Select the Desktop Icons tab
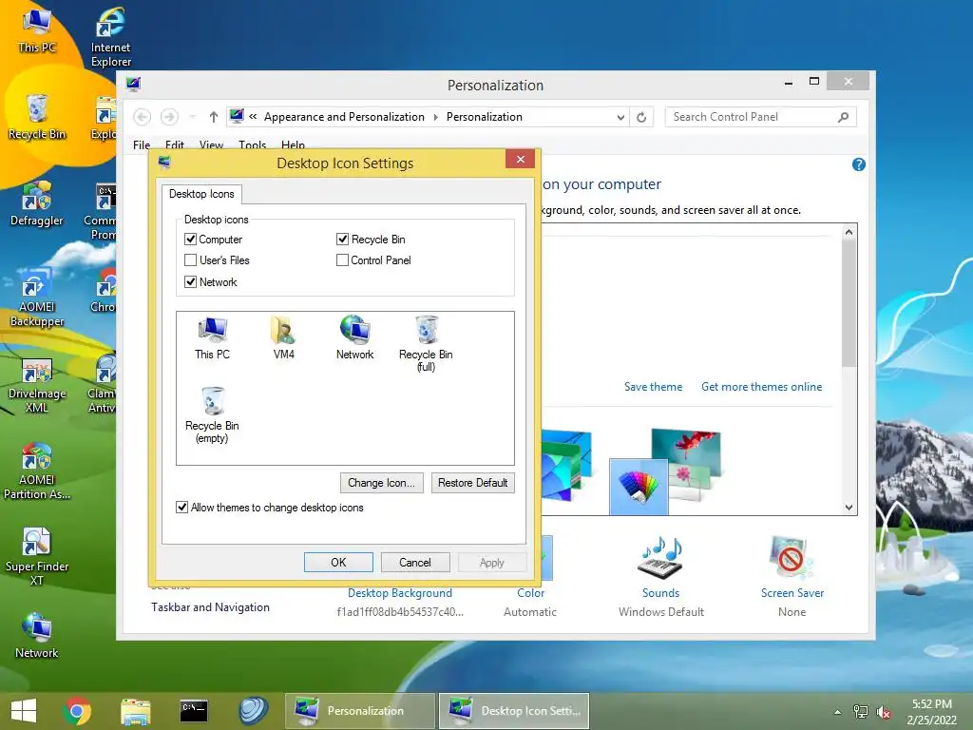 pos(201,194)
